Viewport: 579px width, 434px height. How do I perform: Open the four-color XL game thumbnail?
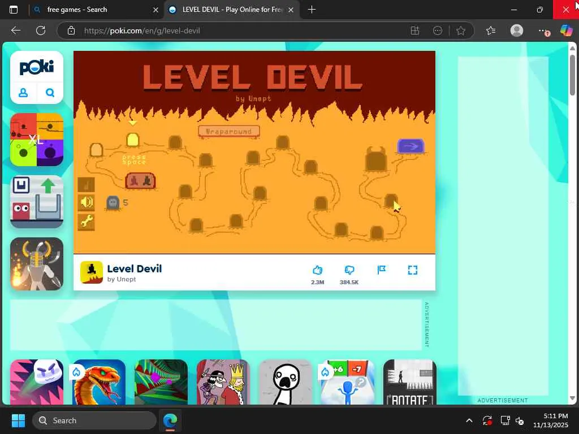(37, 140)
